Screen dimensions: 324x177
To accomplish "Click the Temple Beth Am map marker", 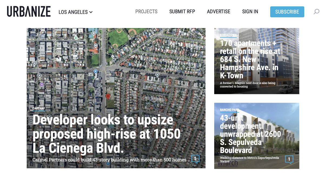I will click(x=99, y=86).
